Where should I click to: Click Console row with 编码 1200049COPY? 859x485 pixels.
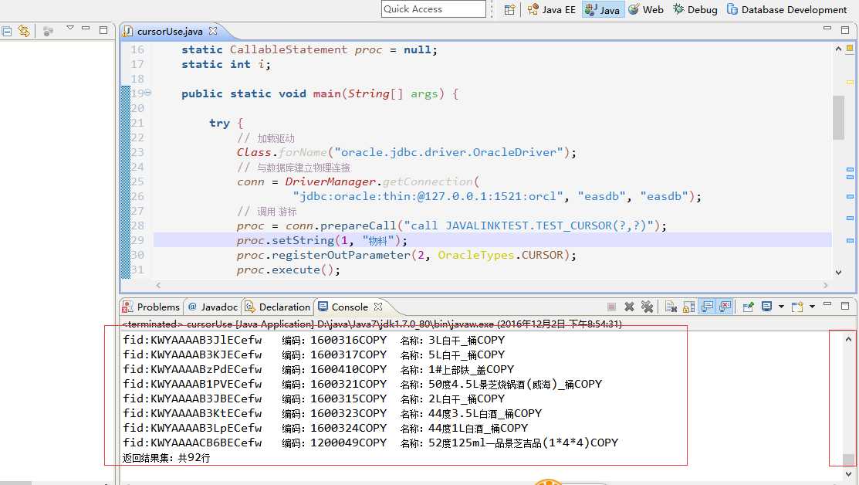click(x=370, y=443)
